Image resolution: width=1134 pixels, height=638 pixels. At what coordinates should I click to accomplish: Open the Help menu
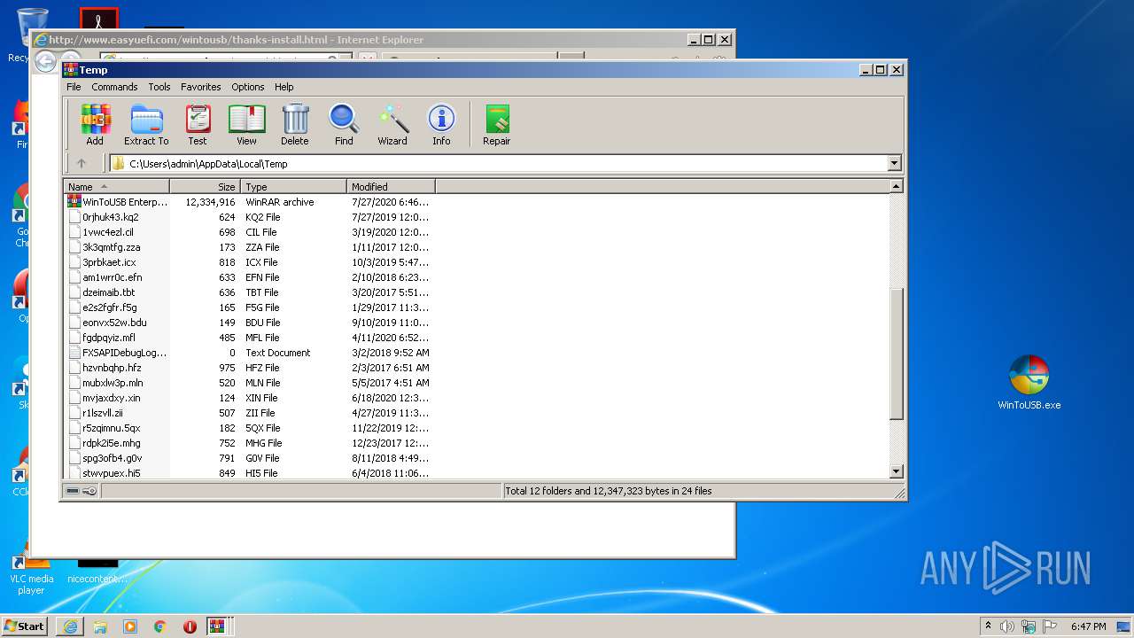[x=283, y=87]
